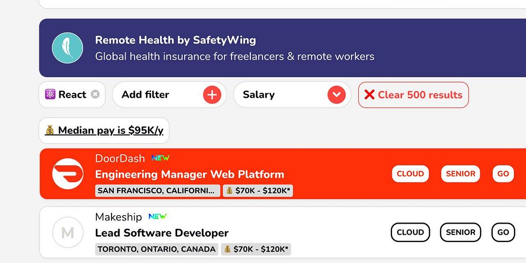Click the DoorDash company logo
Screen dimensions: 526x263
pos(67,174)
